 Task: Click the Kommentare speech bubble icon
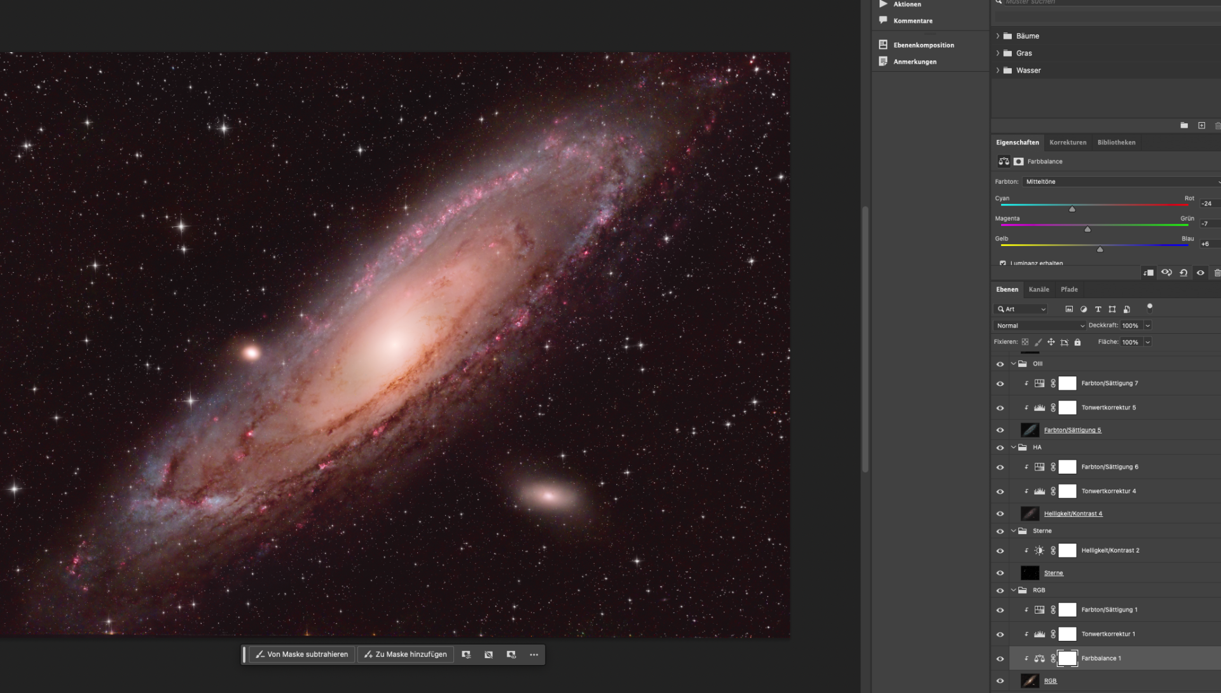click(883, 20)
